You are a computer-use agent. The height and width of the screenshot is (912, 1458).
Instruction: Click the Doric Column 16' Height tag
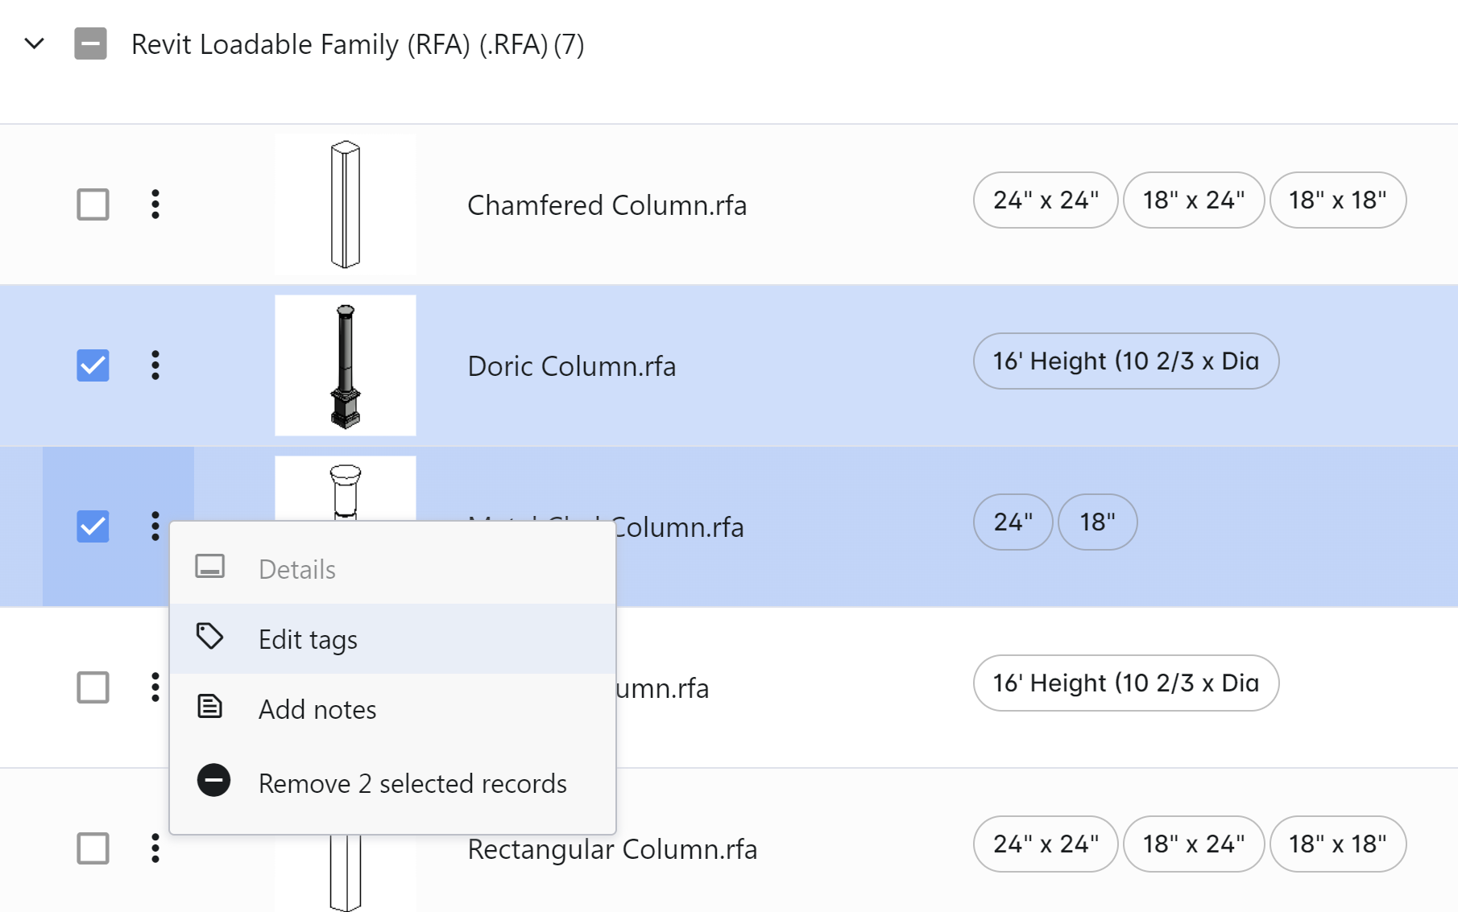1125,361
